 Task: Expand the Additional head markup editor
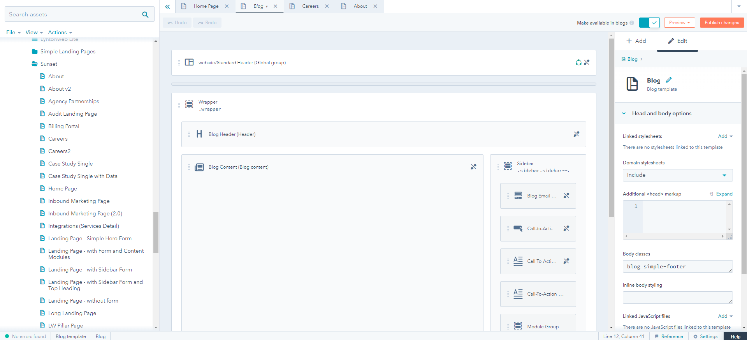[721, 194]
